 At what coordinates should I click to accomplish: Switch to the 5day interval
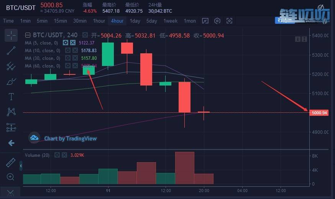152,21
